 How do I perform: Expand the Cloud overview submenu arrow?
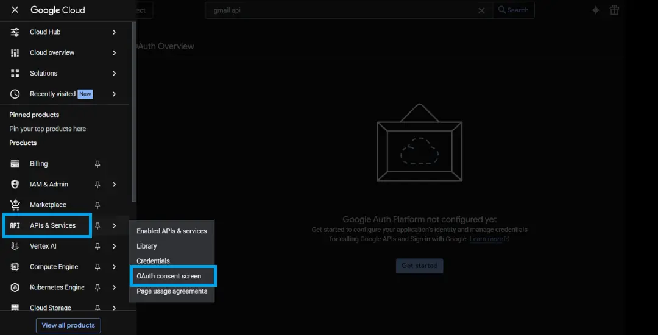click(x=114, y=53)
